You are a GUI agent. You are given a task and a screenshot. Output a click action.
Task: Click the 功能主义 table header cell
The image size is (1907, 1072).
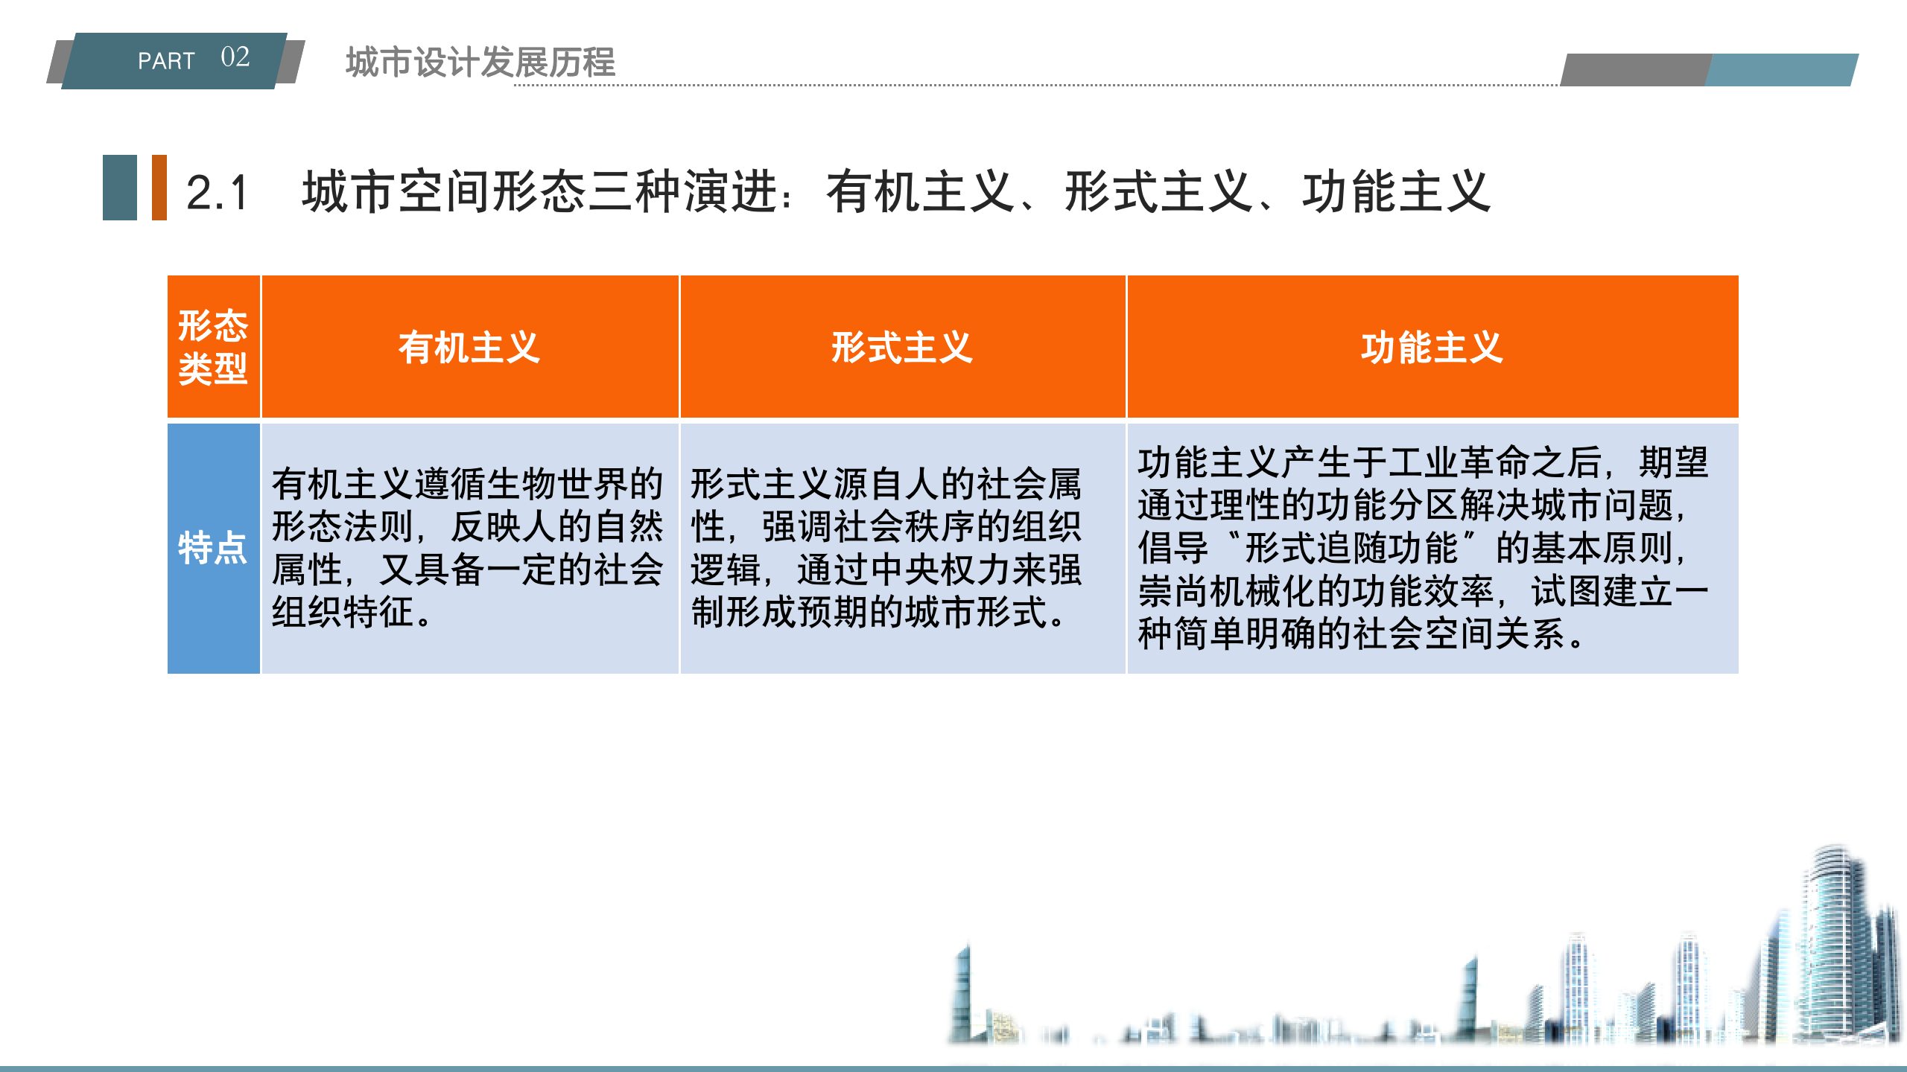pyautogui.click(x=1432, y=347)
